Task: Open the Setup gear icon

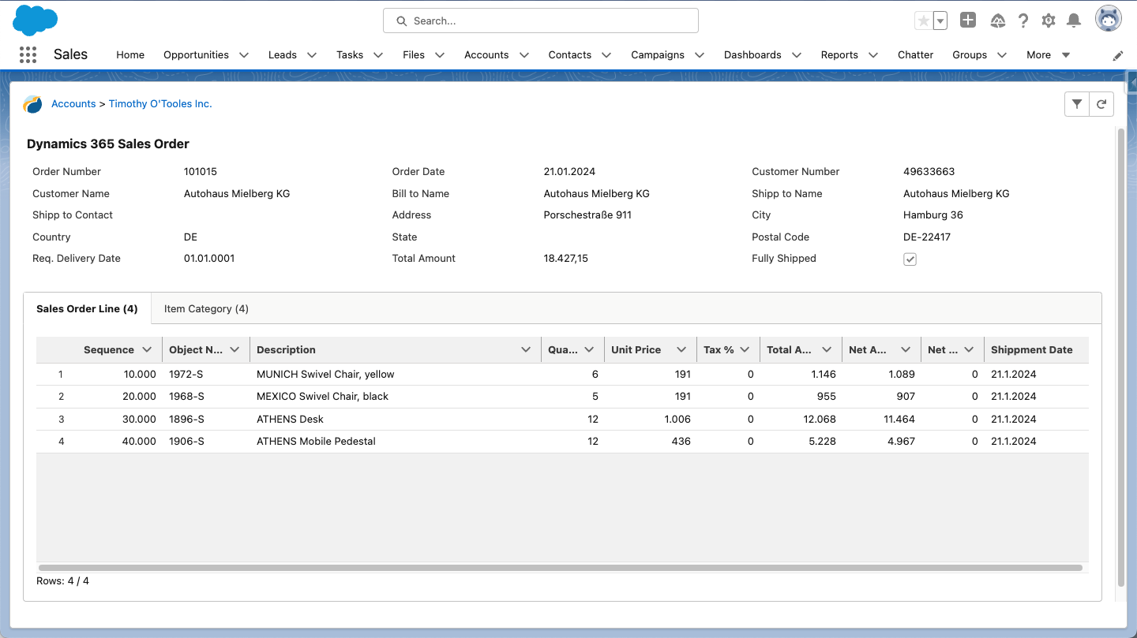Action: 1049,21
